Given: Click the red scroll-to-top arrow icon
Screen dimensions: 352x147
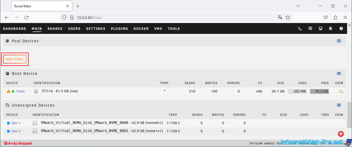Looking at the screenshot, I should [341, 134].
